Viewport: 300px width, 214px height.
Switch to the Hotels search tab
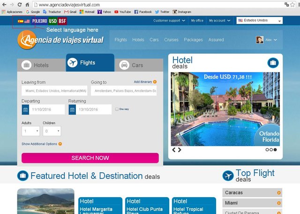click(41, 65)
